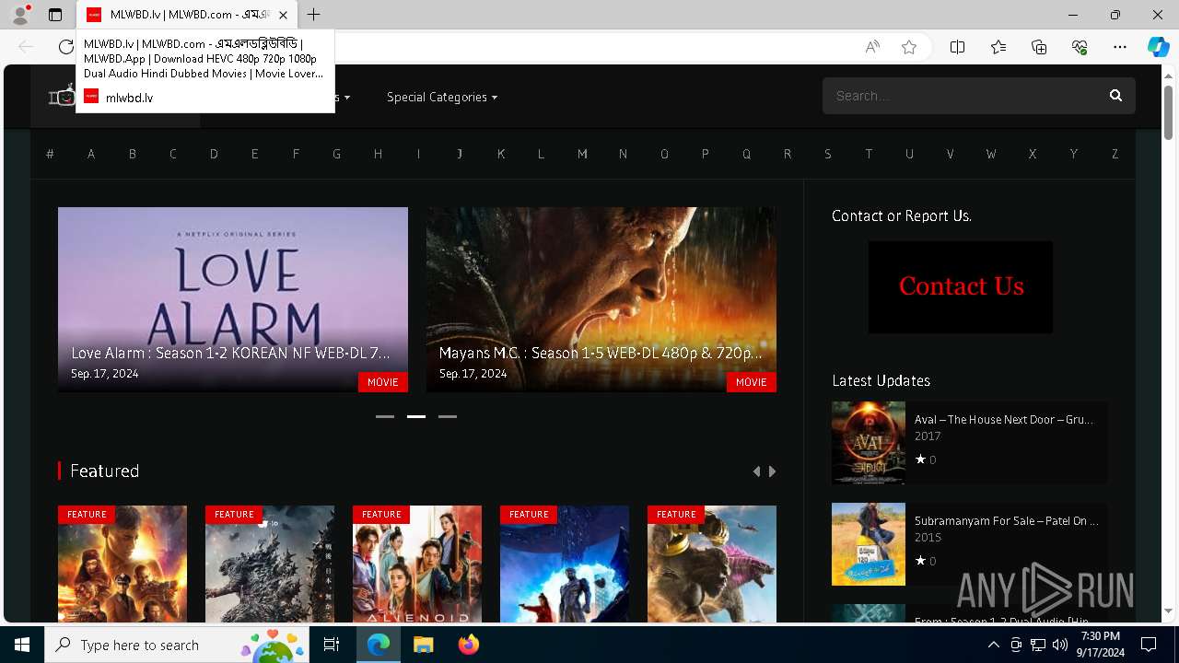Open the Favorites list icon
Viewport: 1179px width, 663px height.
(998, 47)
